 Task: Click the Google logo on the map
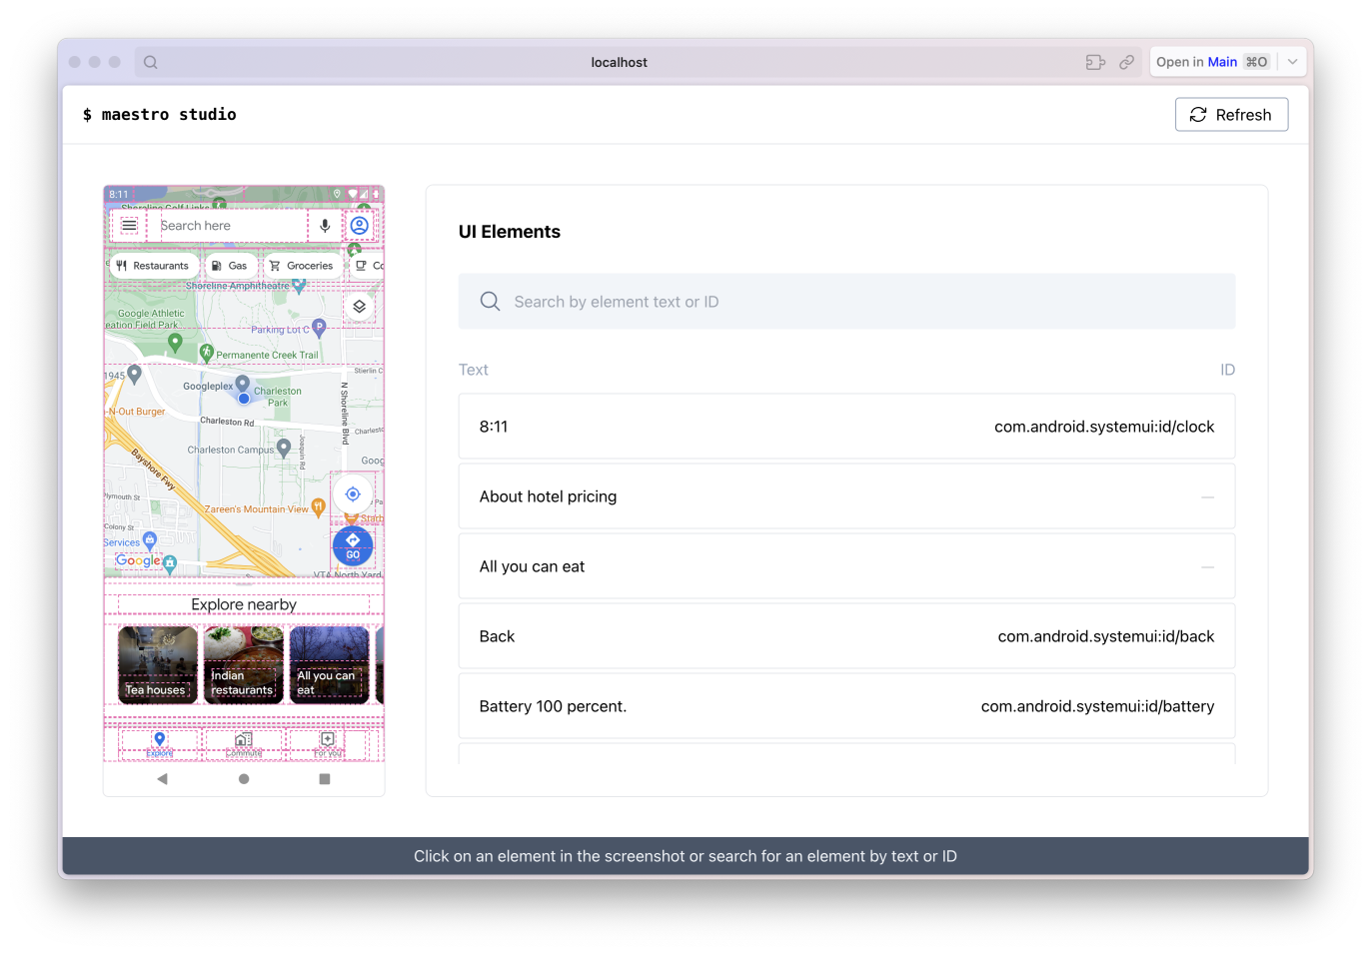(138, 560)
